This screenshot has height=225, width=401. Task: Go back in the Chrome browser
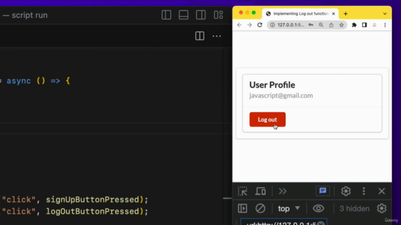click(239, 25)
